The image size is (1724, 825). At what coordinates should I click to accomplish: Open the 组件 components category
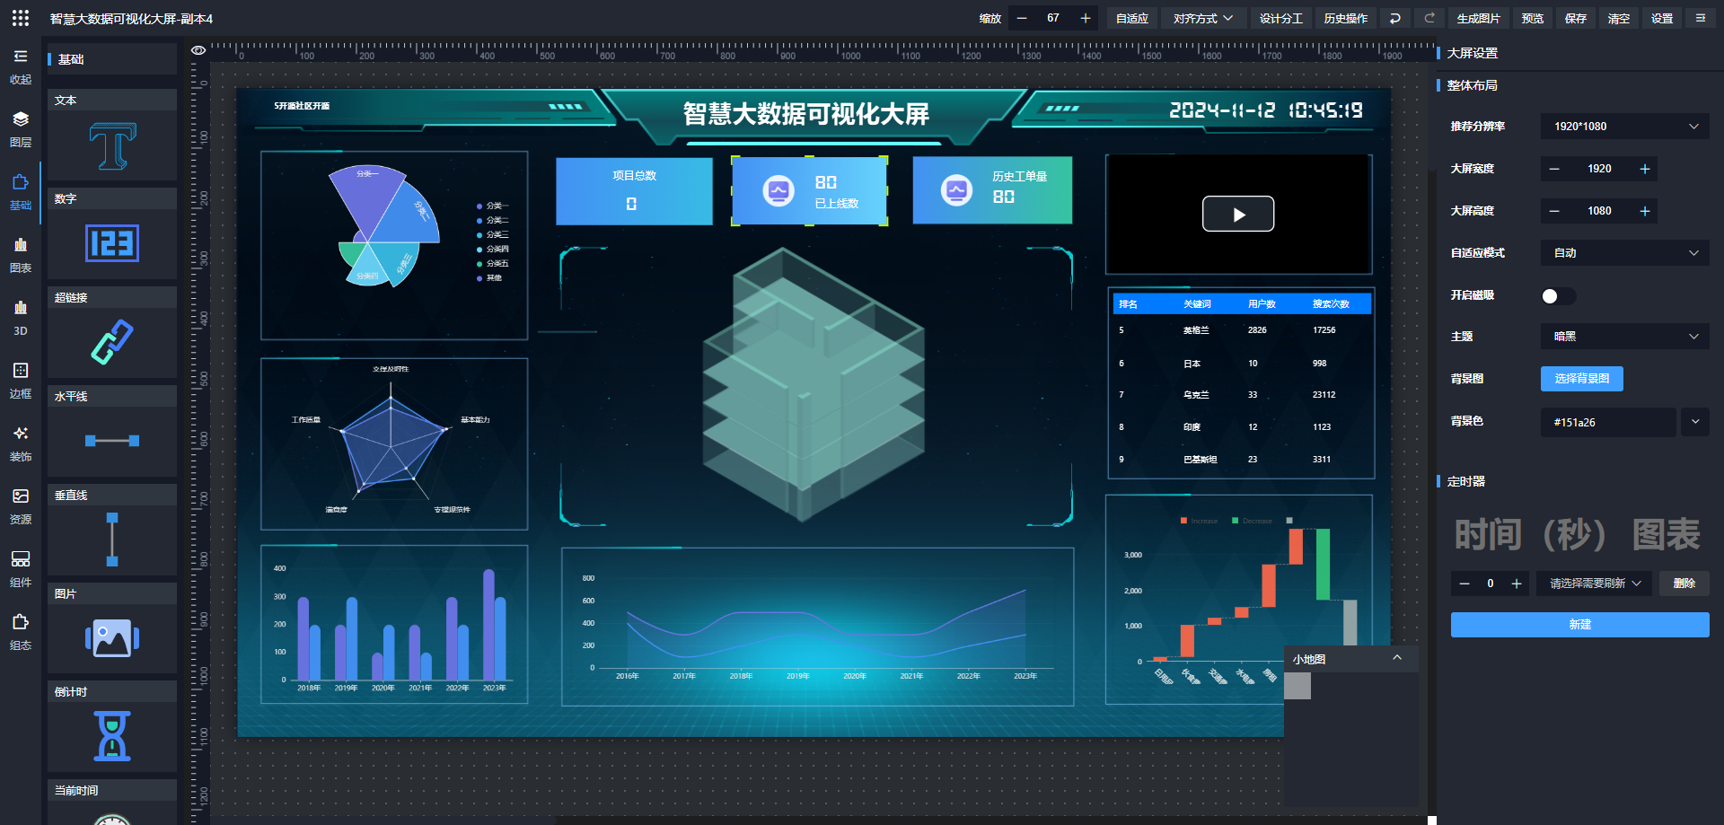click(21, 569)
